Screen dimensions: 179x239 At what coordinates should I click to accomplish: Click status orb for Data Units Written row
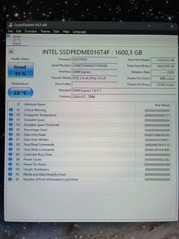(11, 139)
